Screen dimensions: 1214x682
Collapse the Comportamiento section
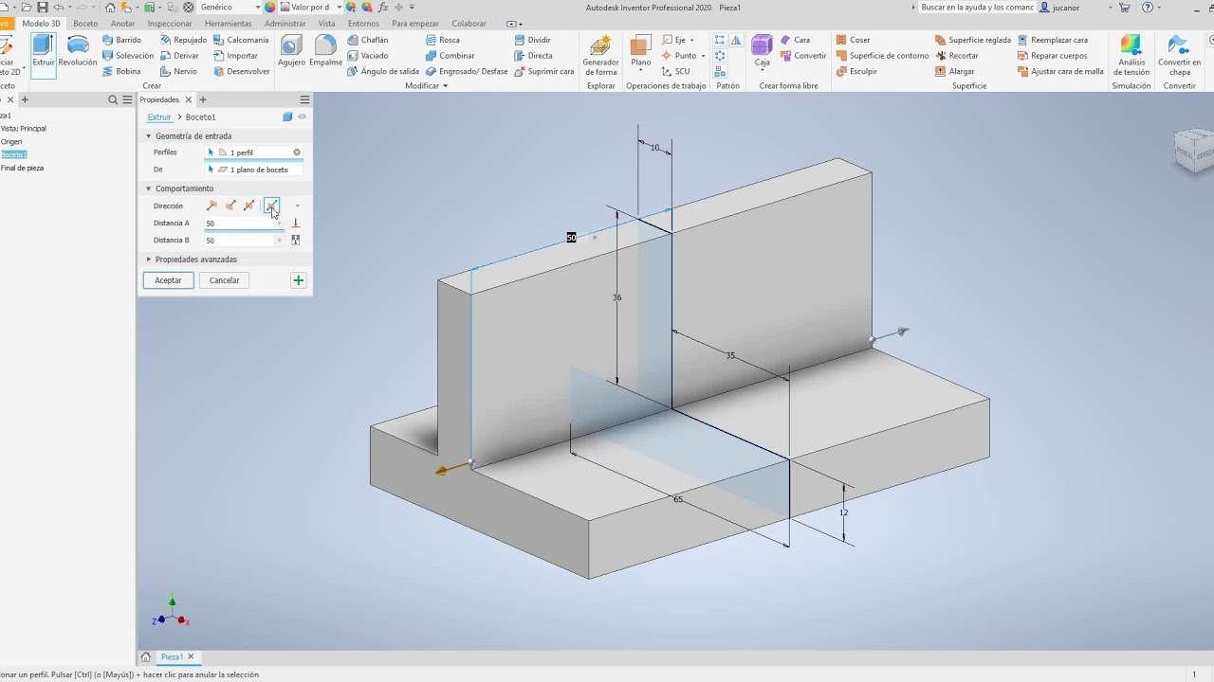[149, 188]
